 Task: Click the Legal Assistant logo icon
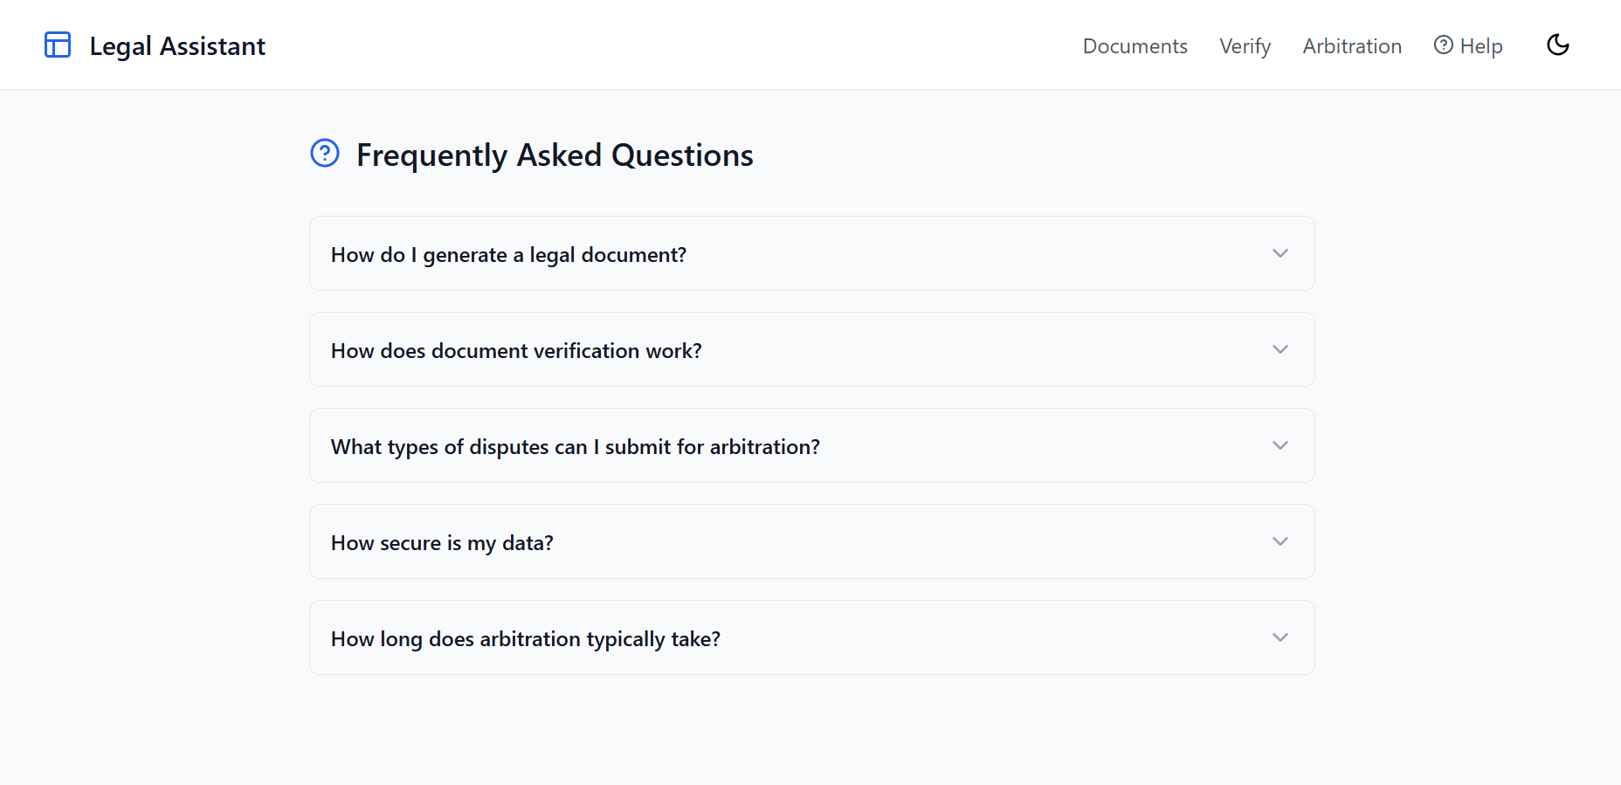[x=58, y=45]
